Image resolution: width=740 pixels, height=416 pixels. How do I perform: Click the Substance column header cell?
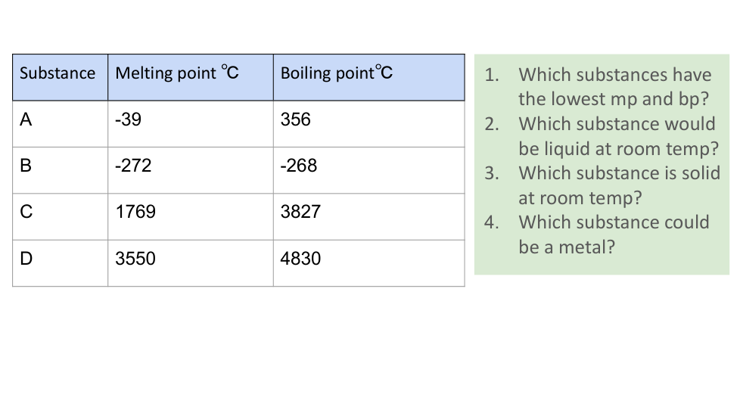pyautogui.click(x=58, y=73)
